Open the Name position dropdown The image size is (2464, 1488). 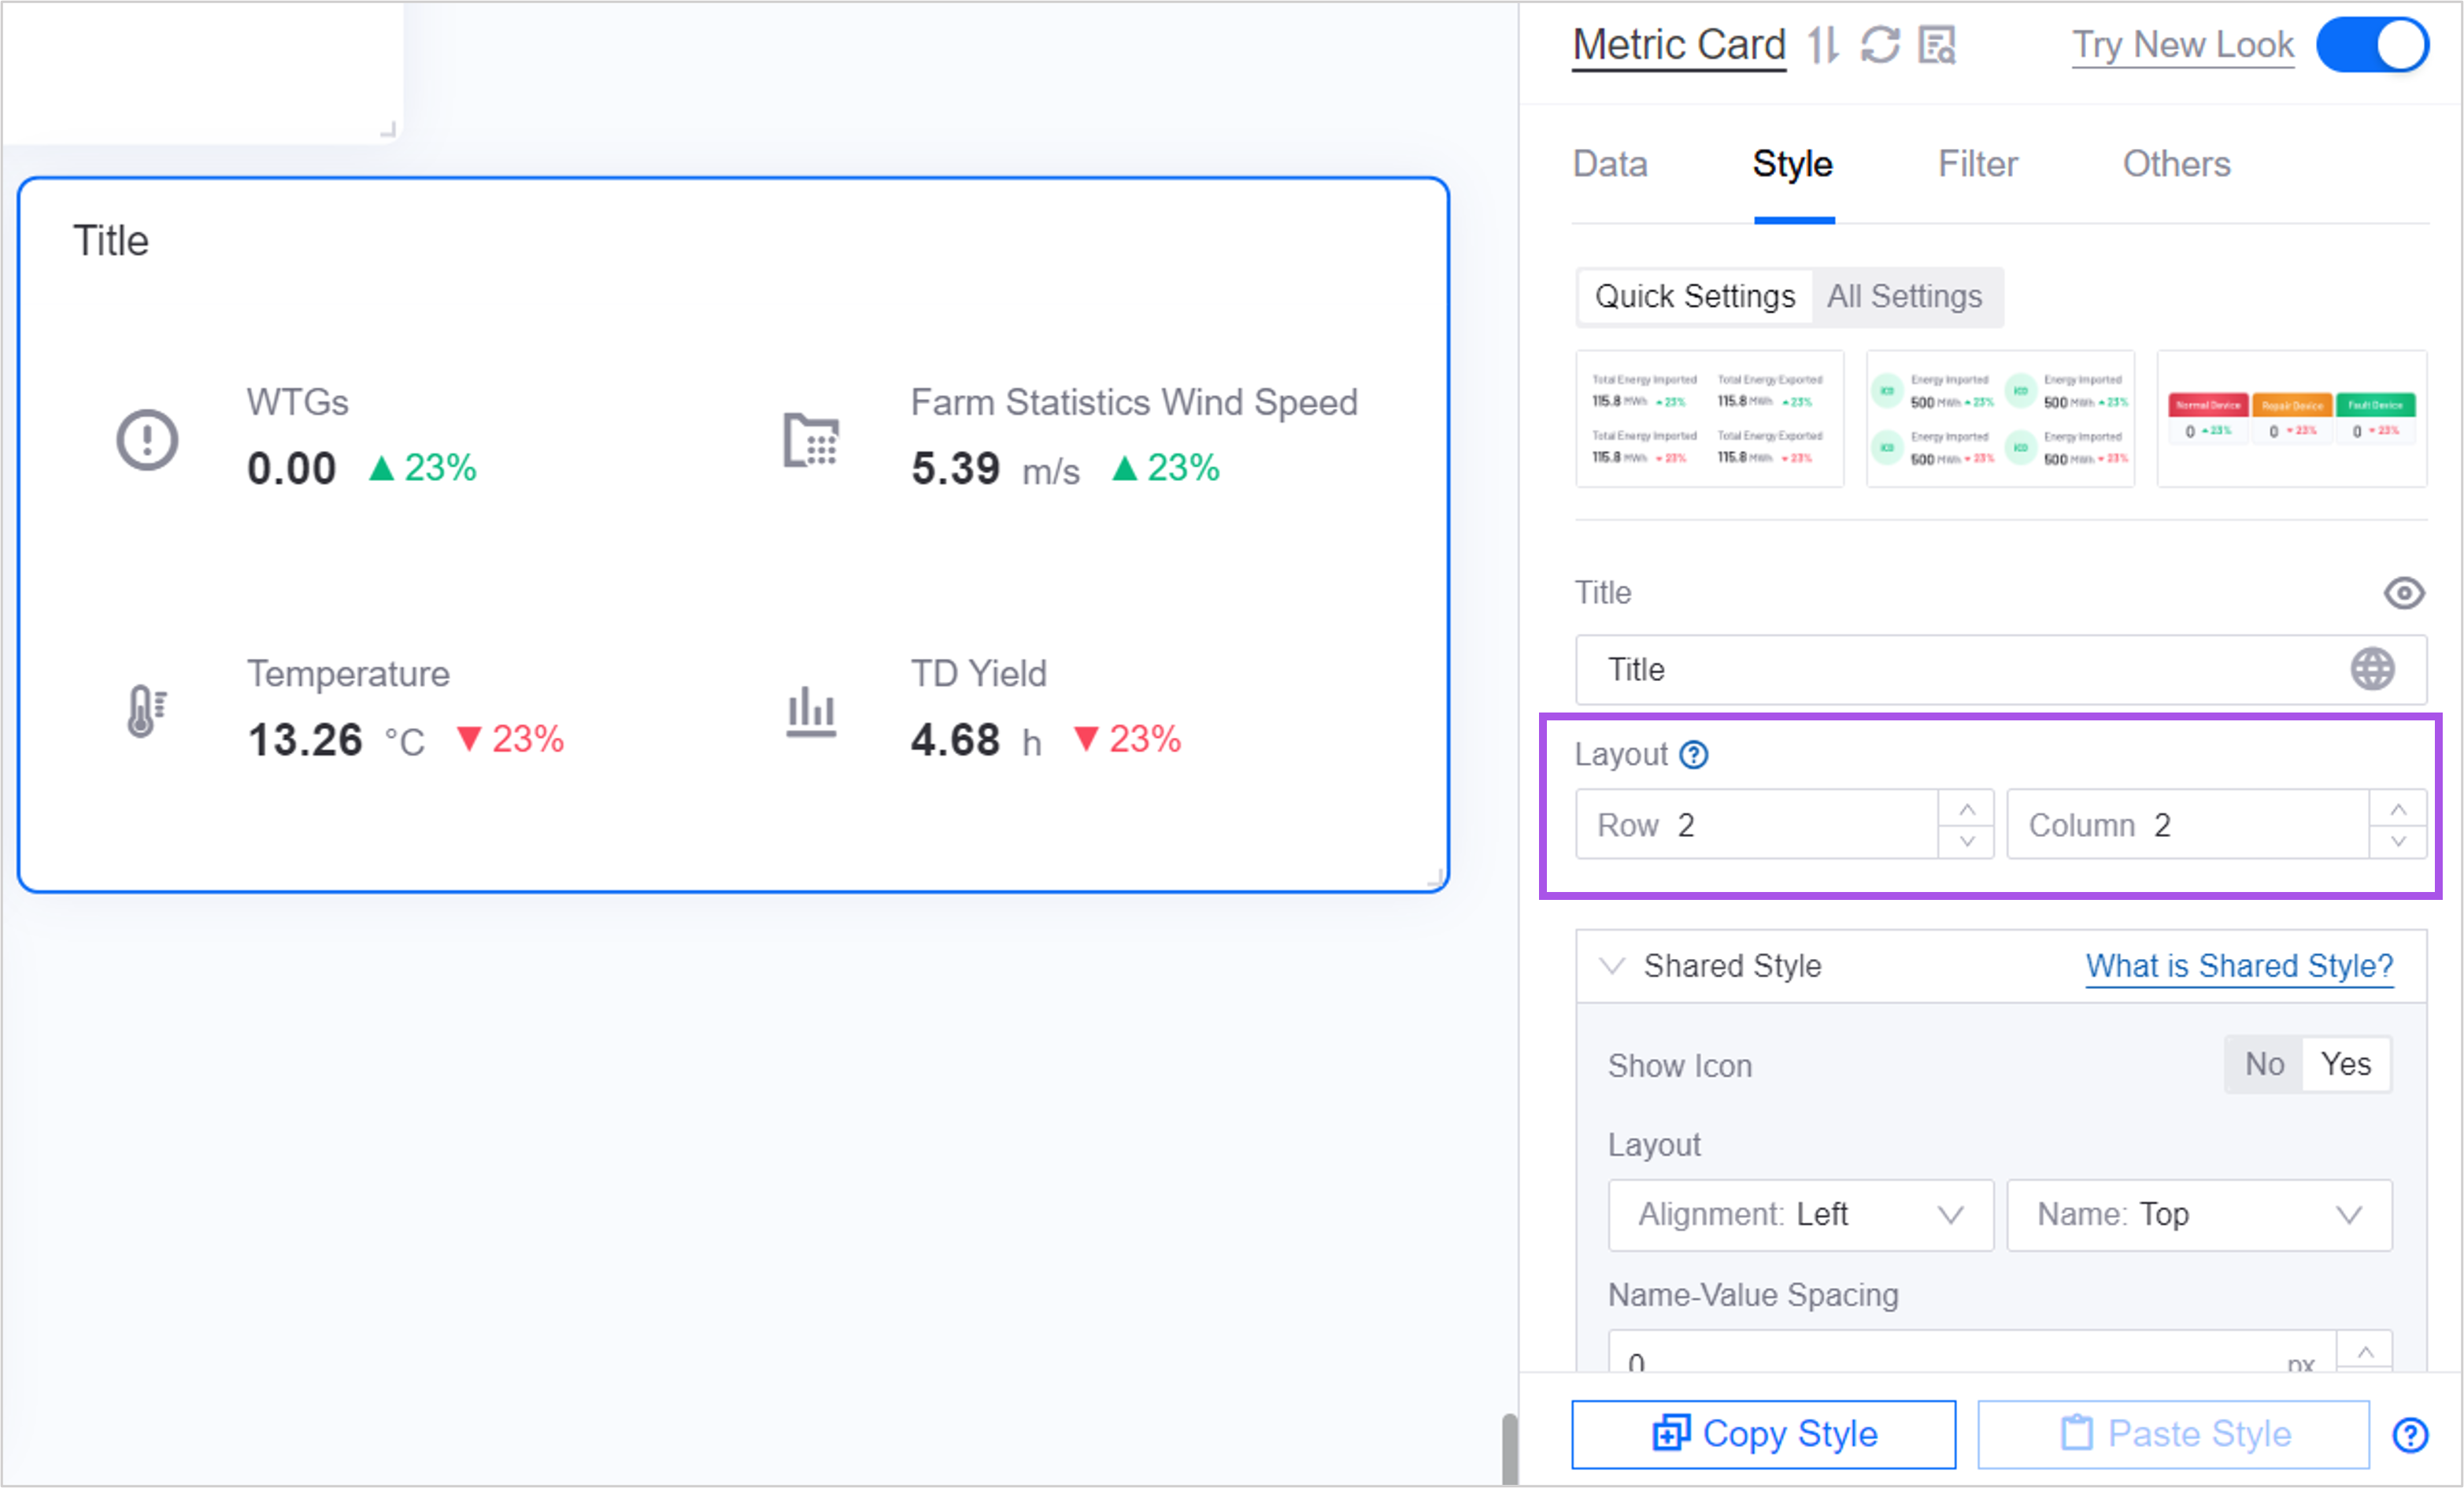pyautogui.click(x=2198, y=1214)
